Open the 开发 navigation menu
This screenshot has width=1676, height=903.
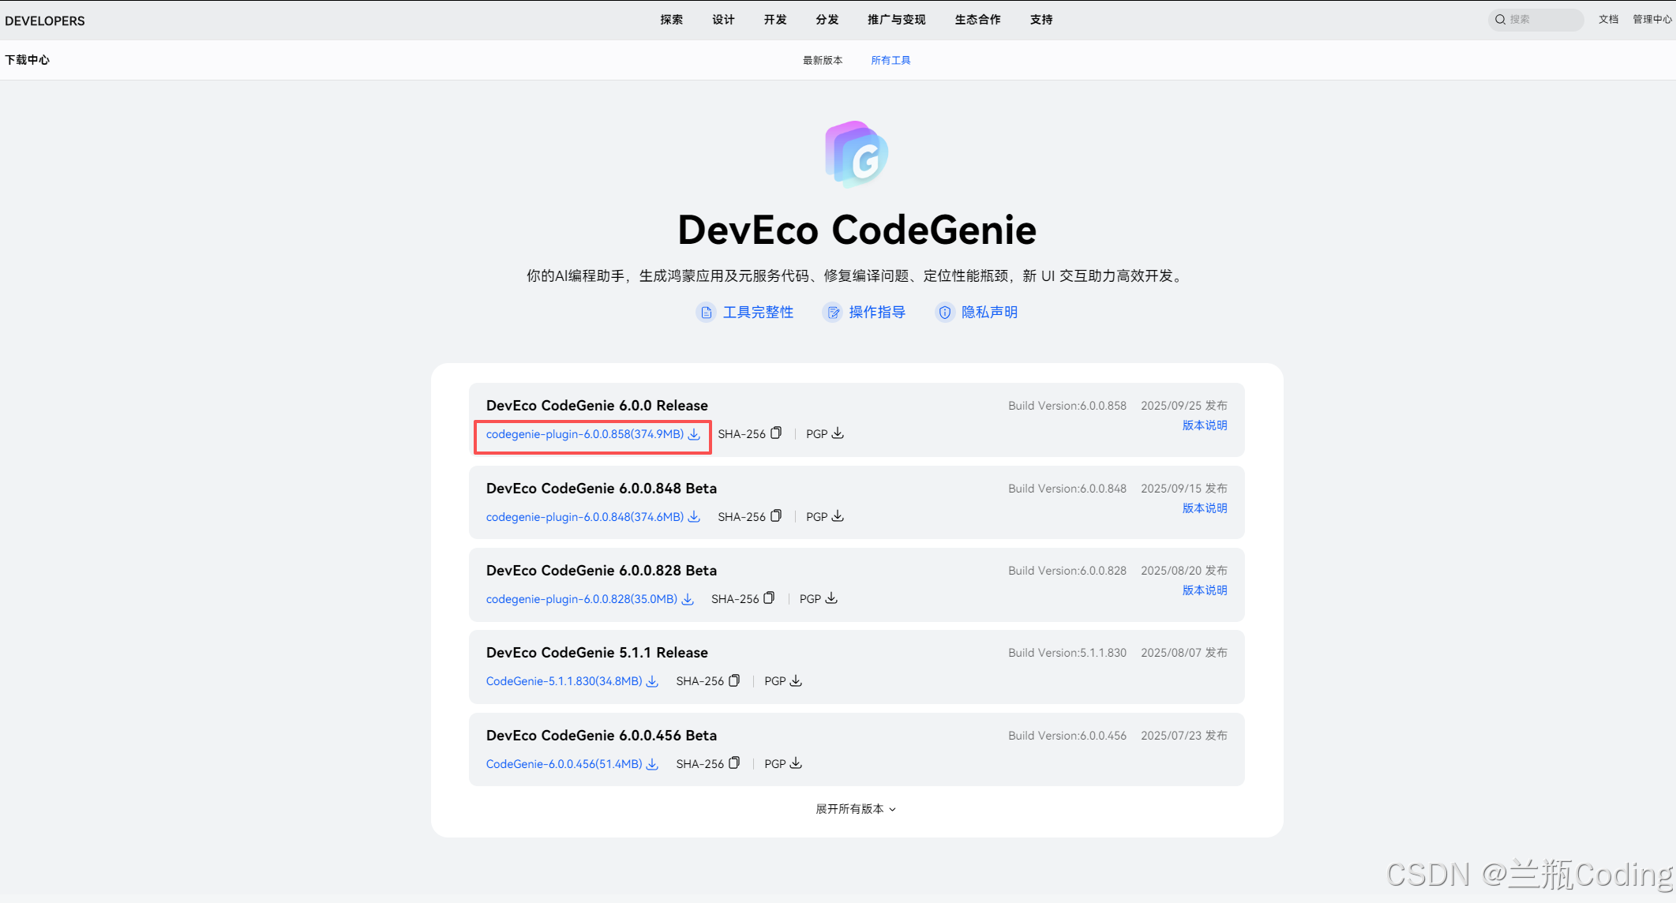pos(774,20)
